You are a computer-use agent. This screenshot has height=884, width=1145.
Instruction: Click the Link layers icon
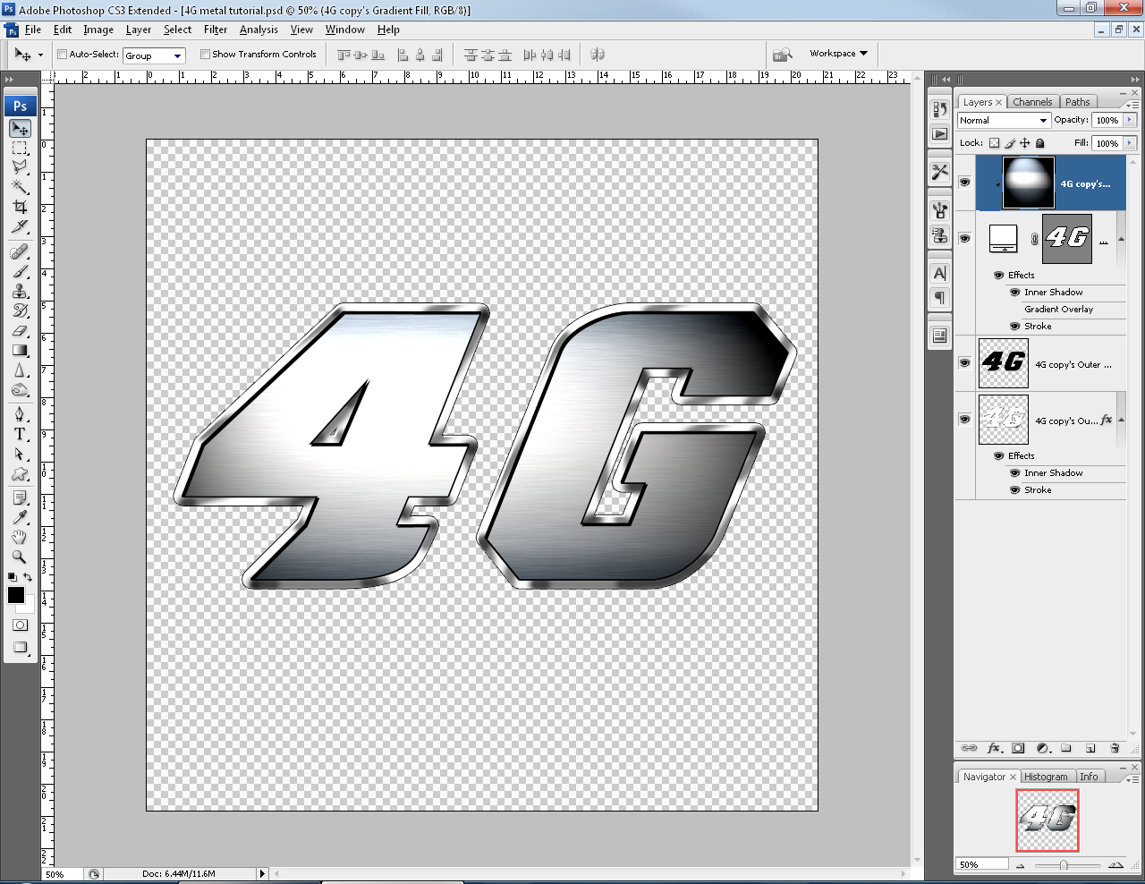[x=969, y=748]
